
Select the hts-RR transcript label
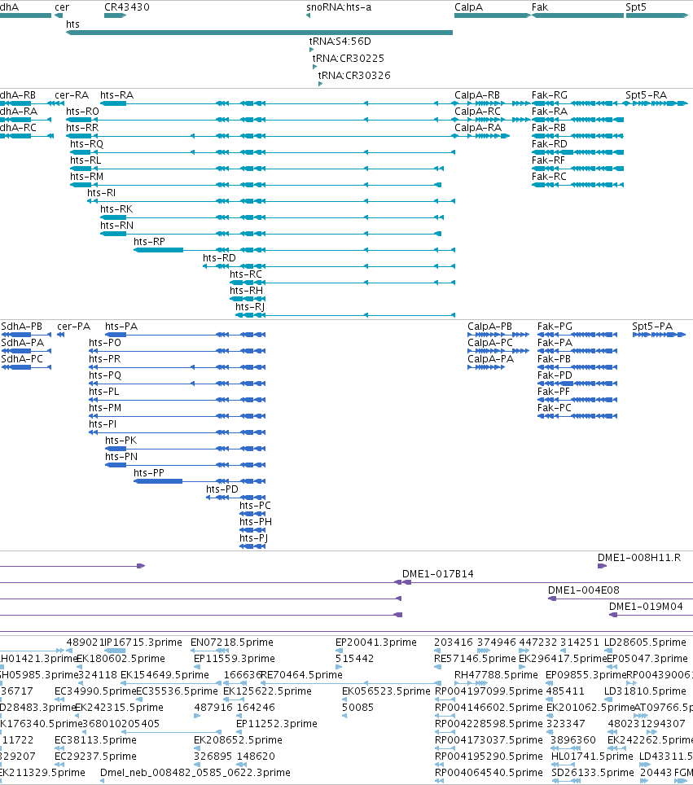(82, 128)
